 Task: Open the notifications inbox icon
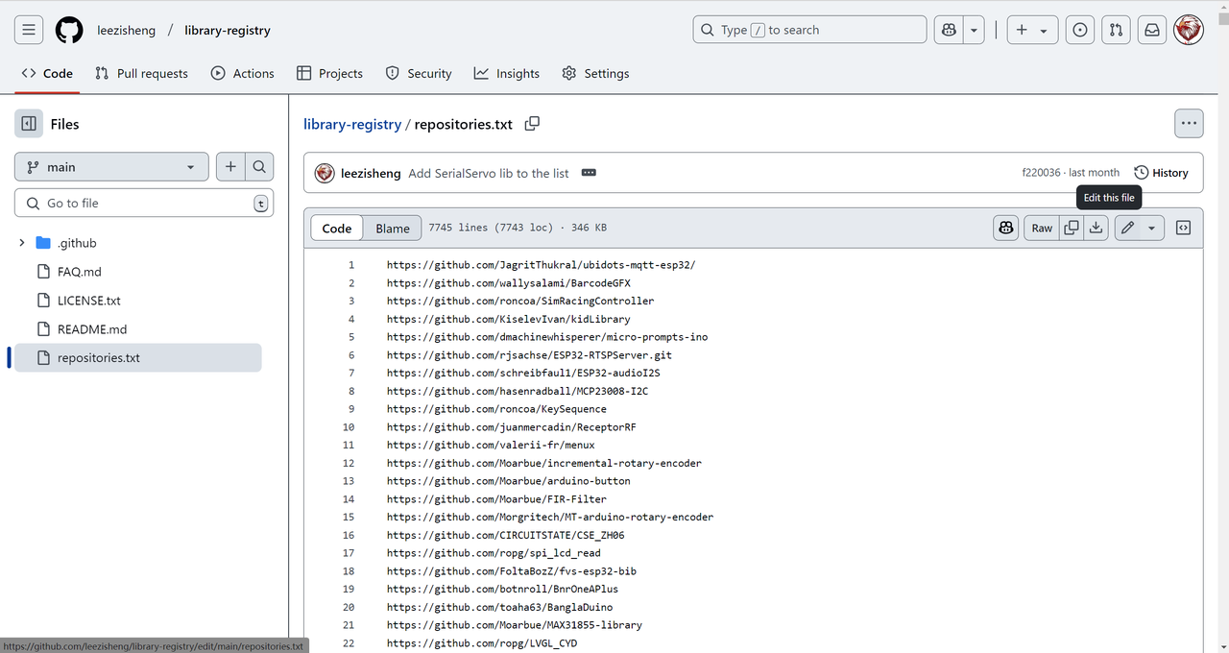coord(1150,30)
